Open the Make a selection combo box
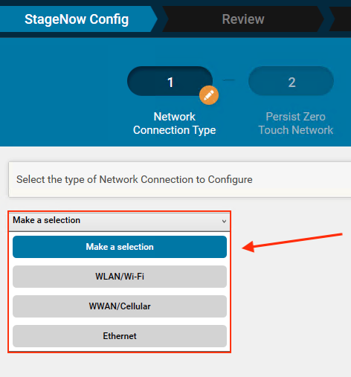This screenshot has height=377, width=351. coord(120,222)
